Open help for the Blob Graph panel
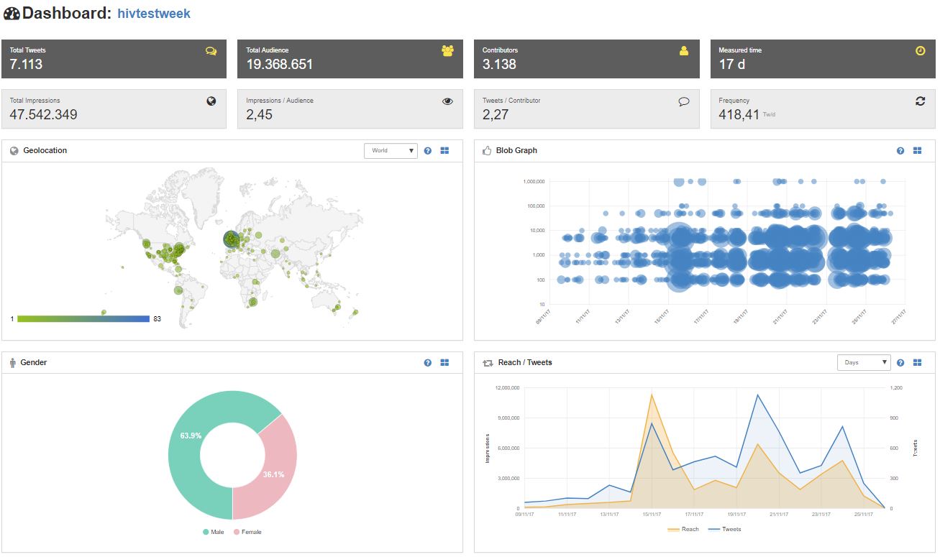This screenshot has height=557, width=940. point(900,151)
